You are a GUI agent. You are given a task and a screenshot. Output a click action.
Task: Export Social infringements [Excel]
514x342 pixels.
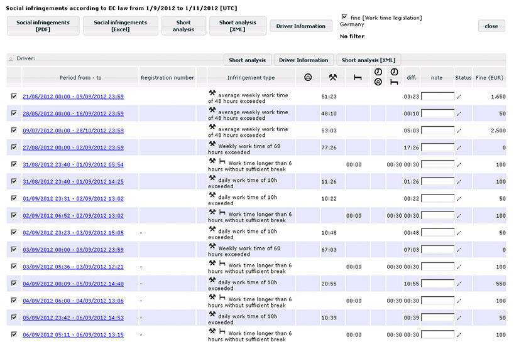tap(120, 26)
